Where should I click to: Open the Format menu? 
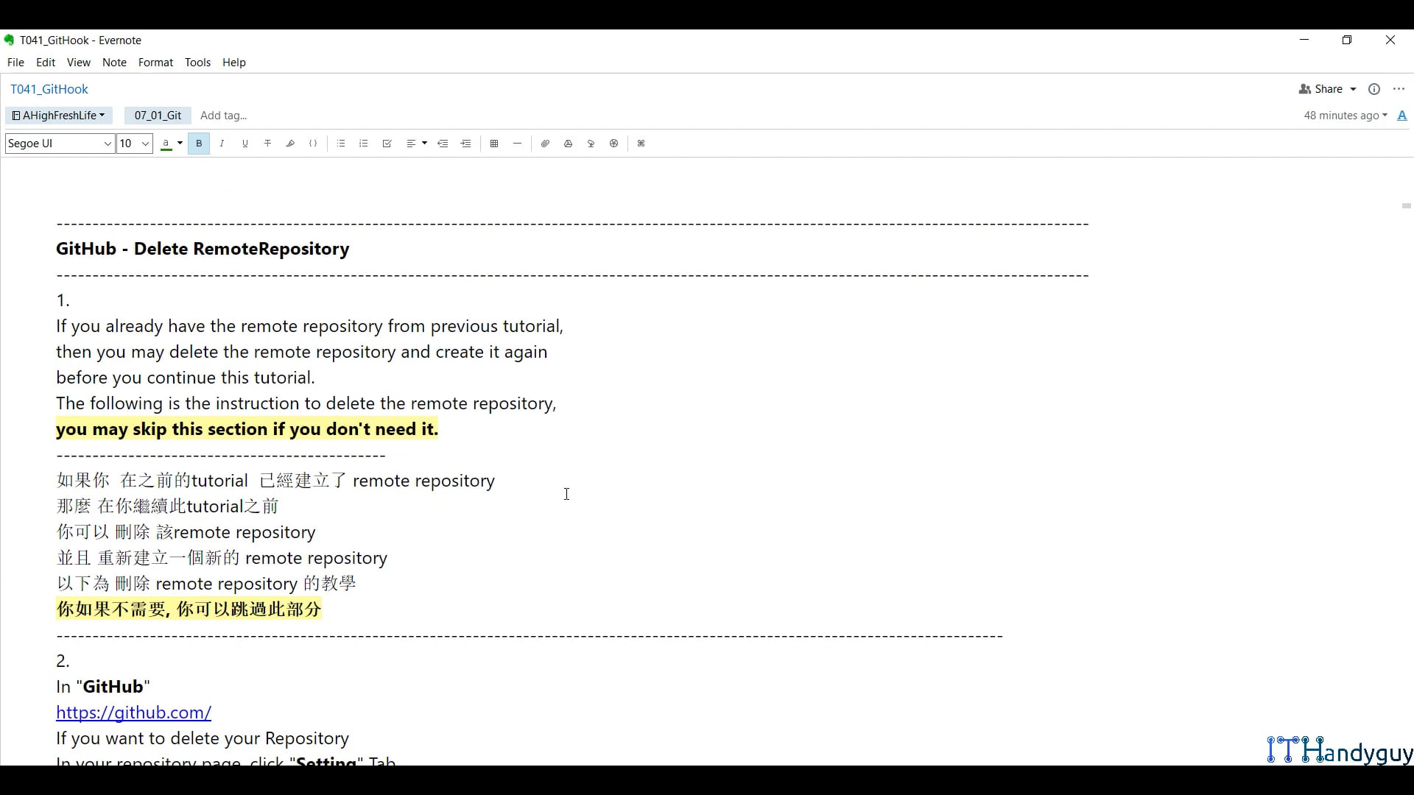click(x=155, y=63)
